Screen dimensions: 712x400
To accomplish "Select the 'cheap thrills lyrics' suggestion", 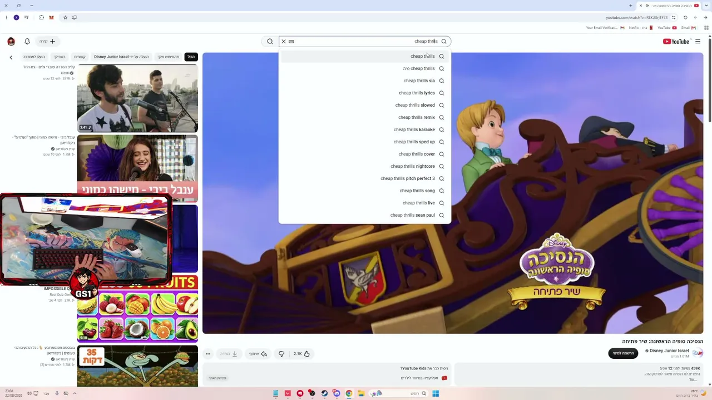I will pos(365,93).
